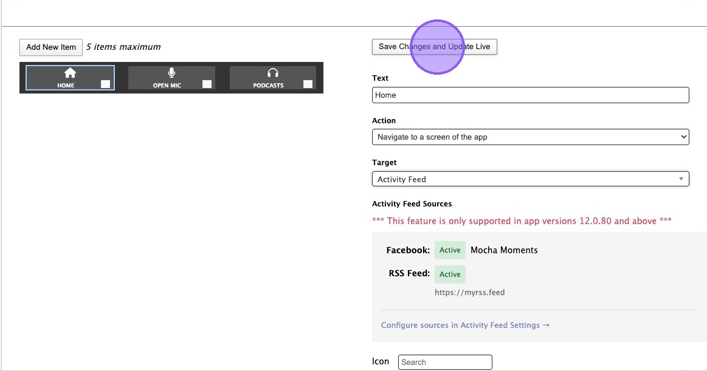Viewport: 707px width, 371px height.
Task: Open the Action dropdown menu
Action: 530,137
